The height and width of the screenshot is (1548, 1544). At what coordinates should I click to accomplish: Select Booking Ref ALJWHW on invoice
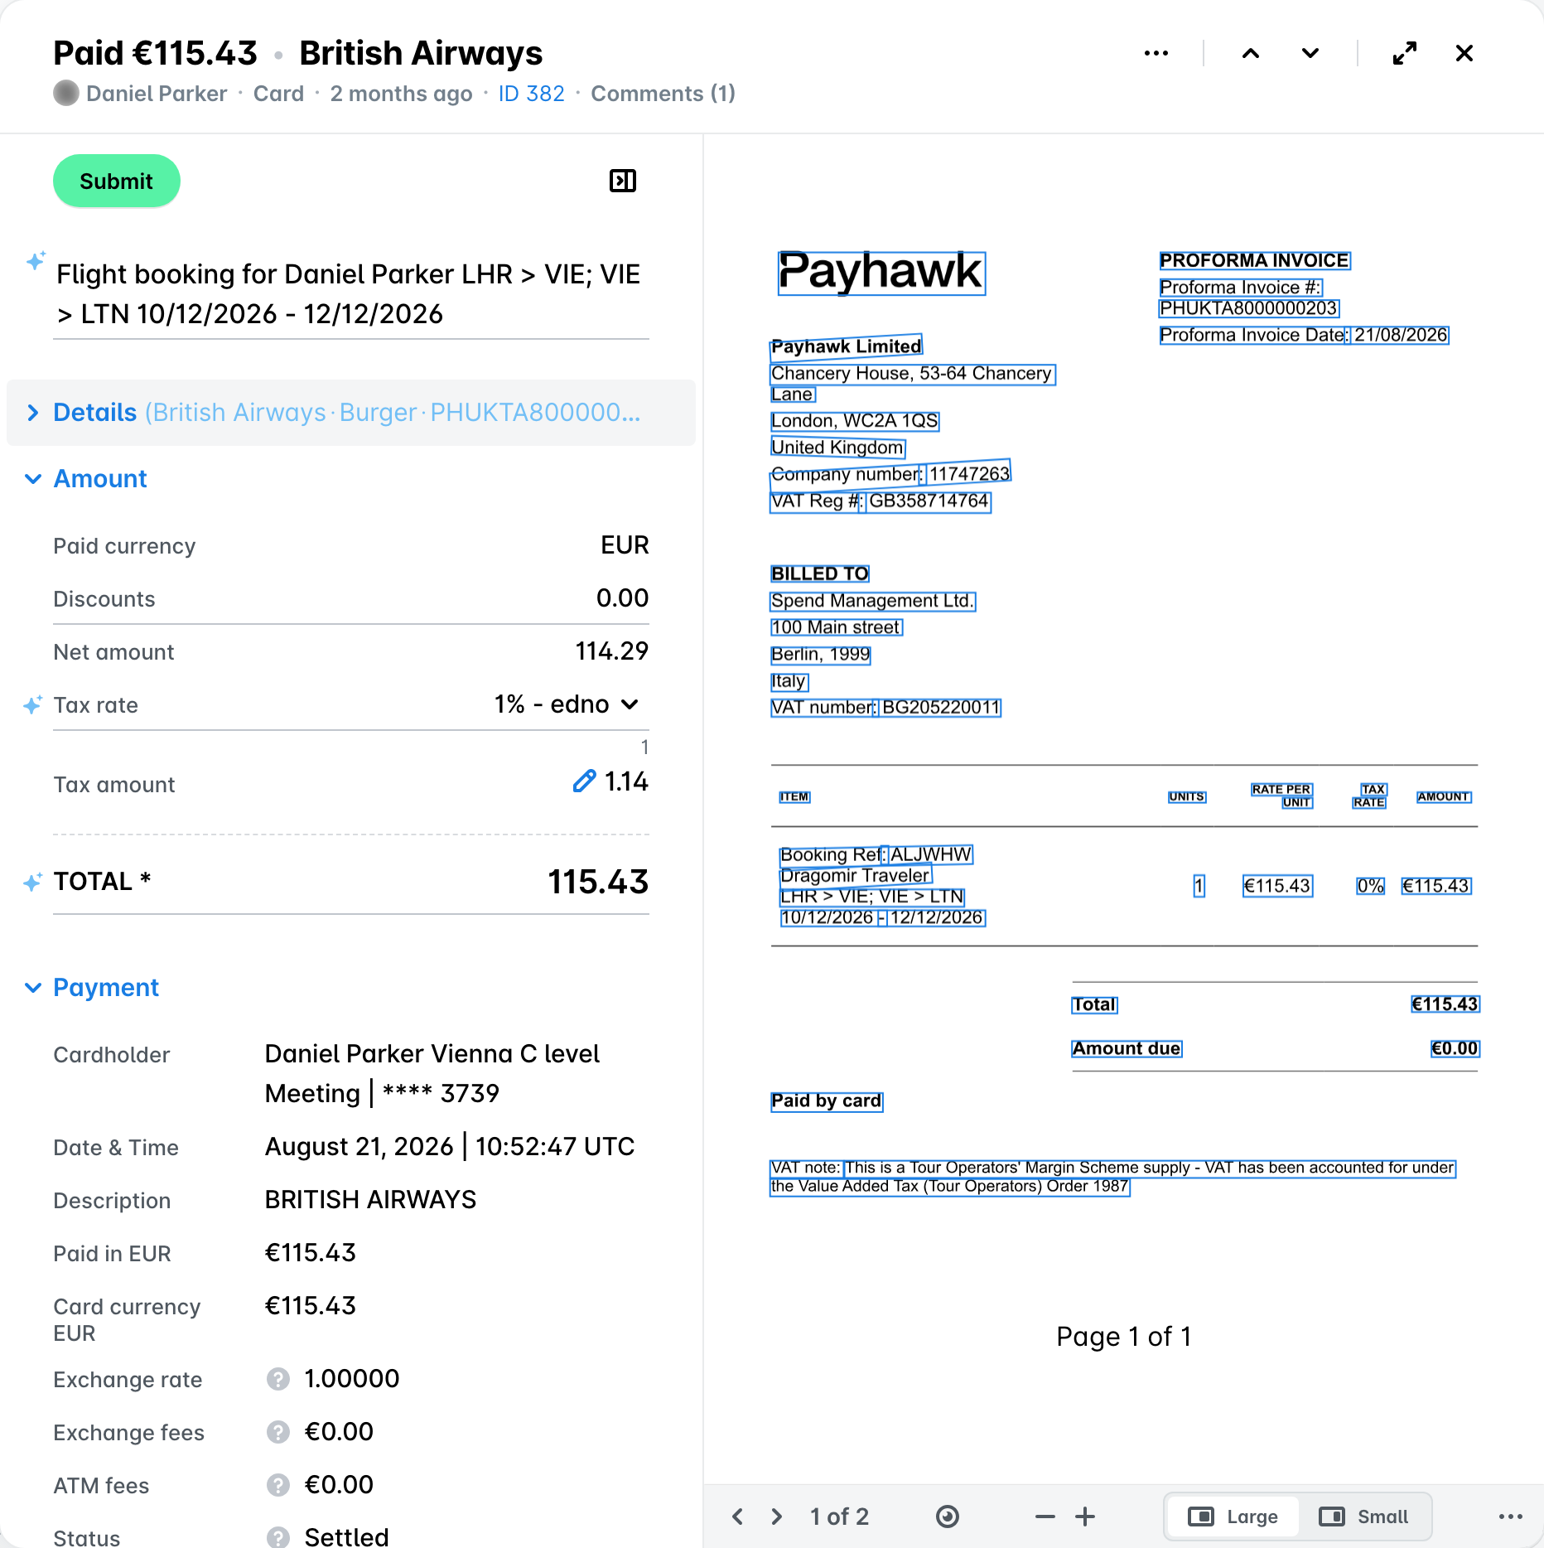click(x=876, y=854)
